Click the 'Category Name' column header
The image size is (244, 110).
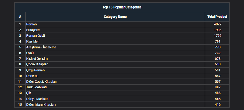[x=115, y=17]
